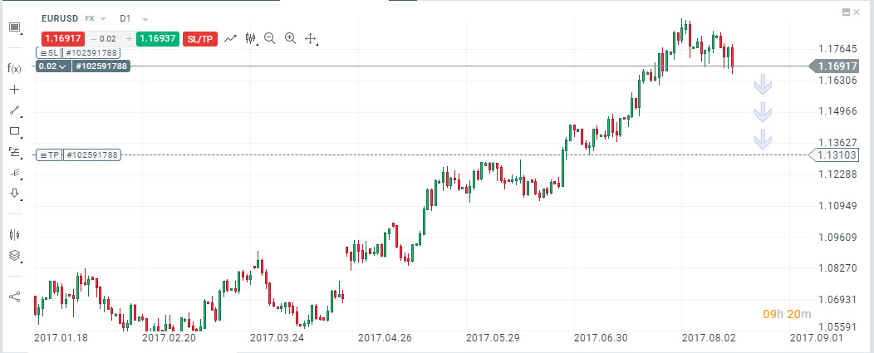874x353 pixels.
Task: Click the TP level handle on chart
Action: point(49,154)
